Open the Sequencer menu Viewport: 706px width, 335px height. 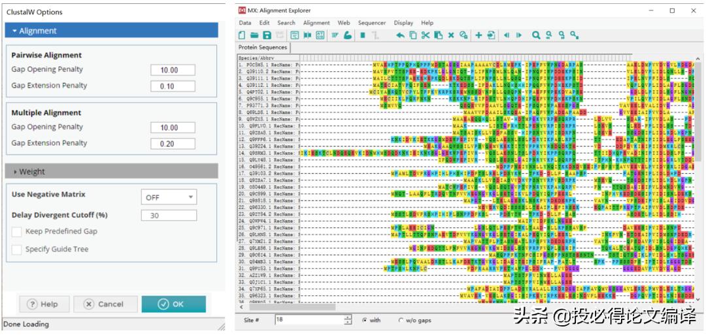coord(372,23)
